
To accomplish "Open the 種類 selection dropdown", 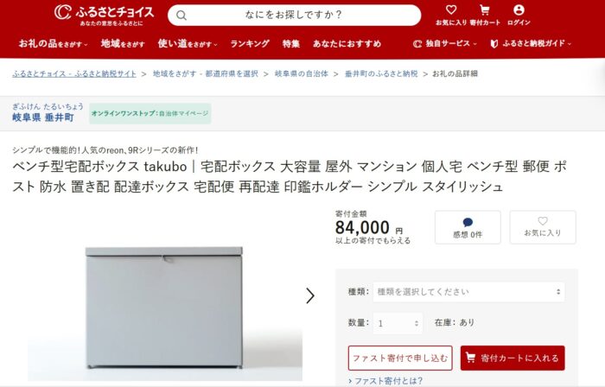I will 468,292.
